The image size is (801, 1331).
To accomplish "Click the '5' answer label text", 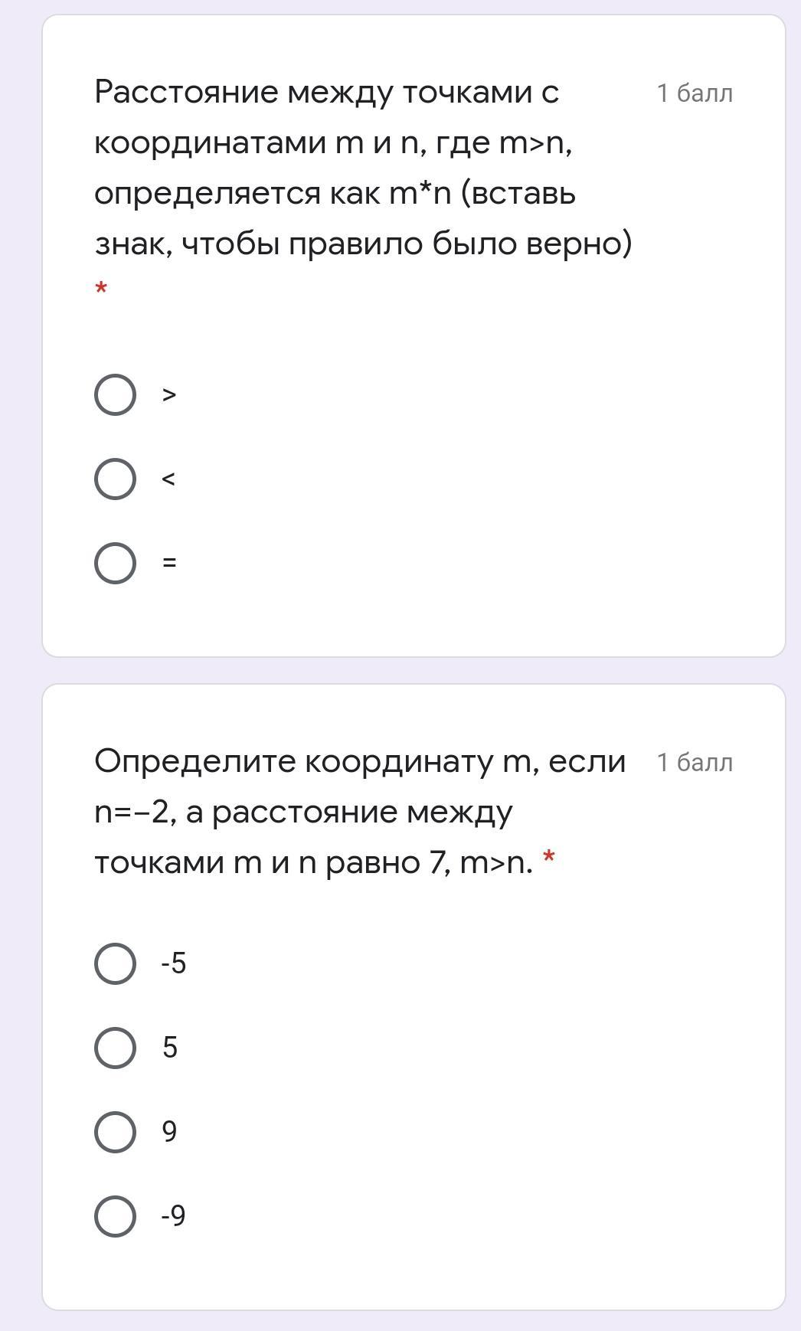I will (170, 1048).
